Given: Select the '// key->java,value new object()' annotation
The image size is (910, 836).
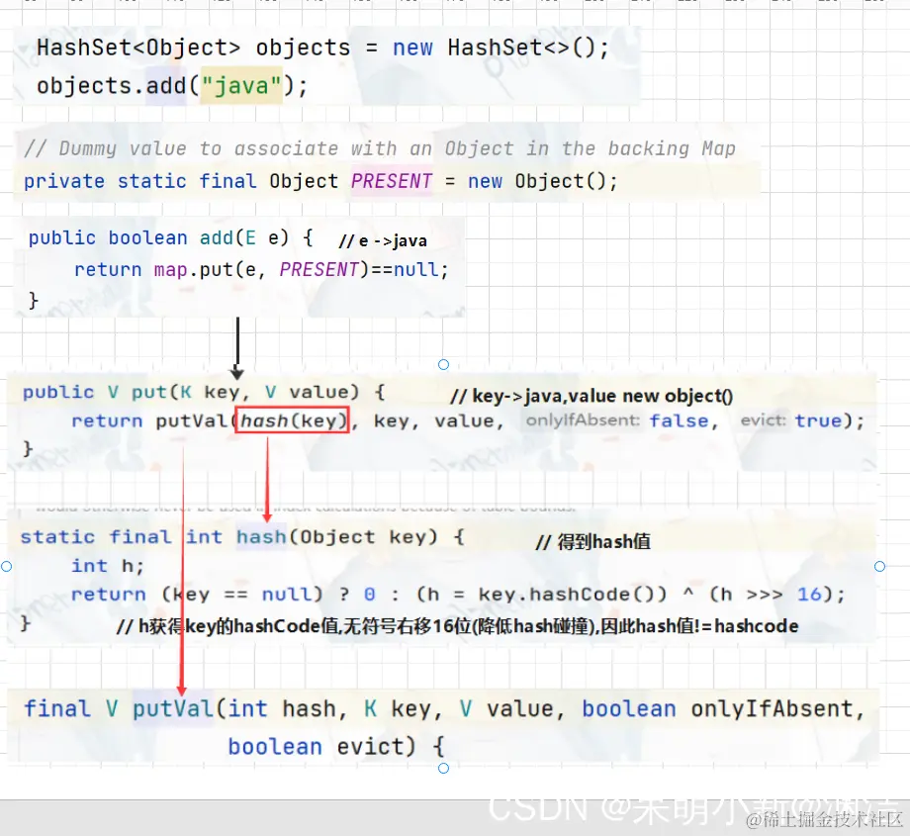Looking at the screenshot, I should tap(591, 396).
